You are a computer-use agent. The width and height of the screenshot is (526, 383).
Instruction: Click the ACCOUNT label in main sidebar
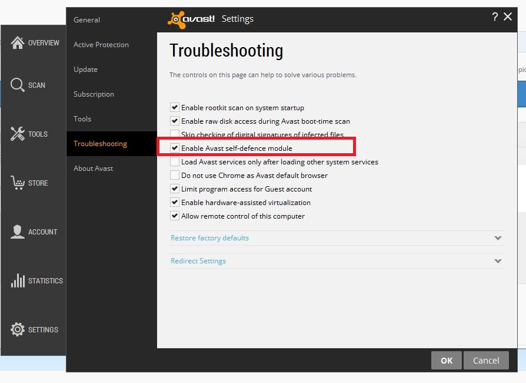point(42,232)
